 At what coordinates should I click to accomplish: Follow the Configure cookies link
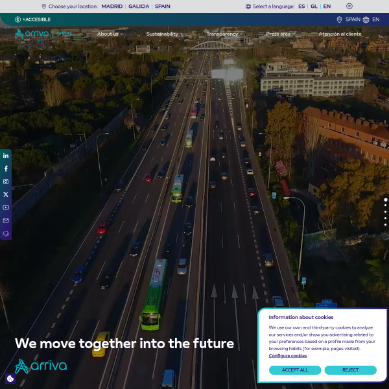pyautogui.click(x=287, y=356)
